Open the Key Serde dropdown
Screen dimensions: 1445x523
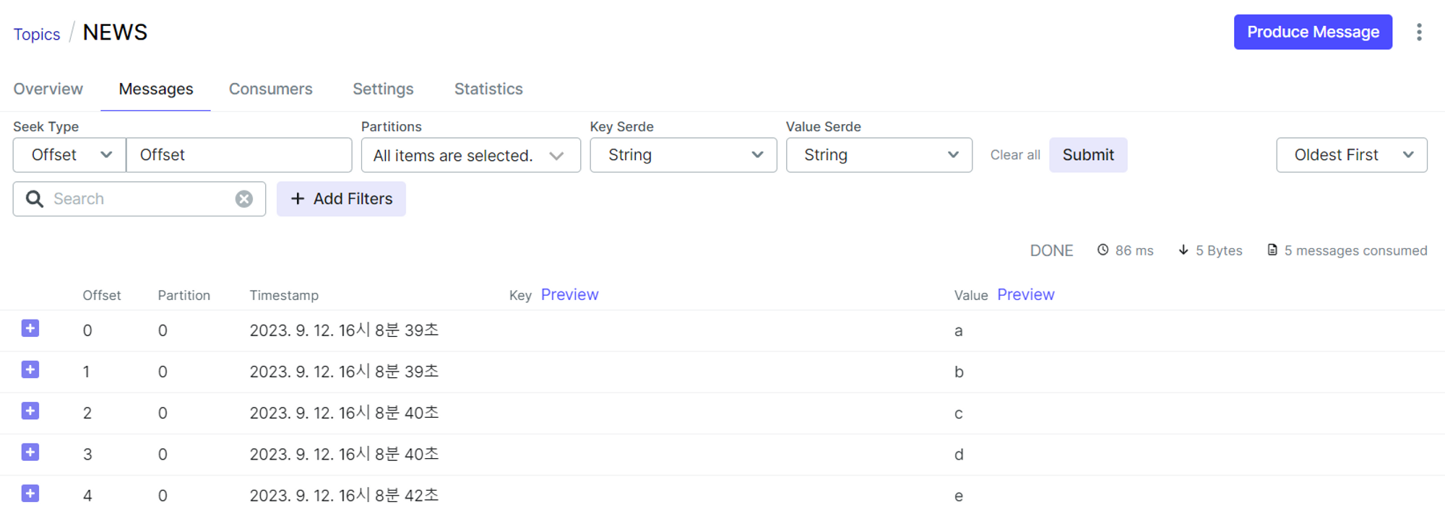(x=683, y=155)
